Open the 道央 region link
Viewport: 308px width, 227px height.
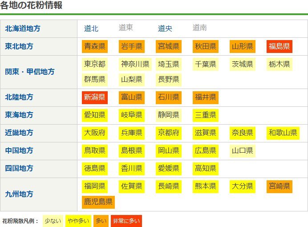(x=165, y=28)
